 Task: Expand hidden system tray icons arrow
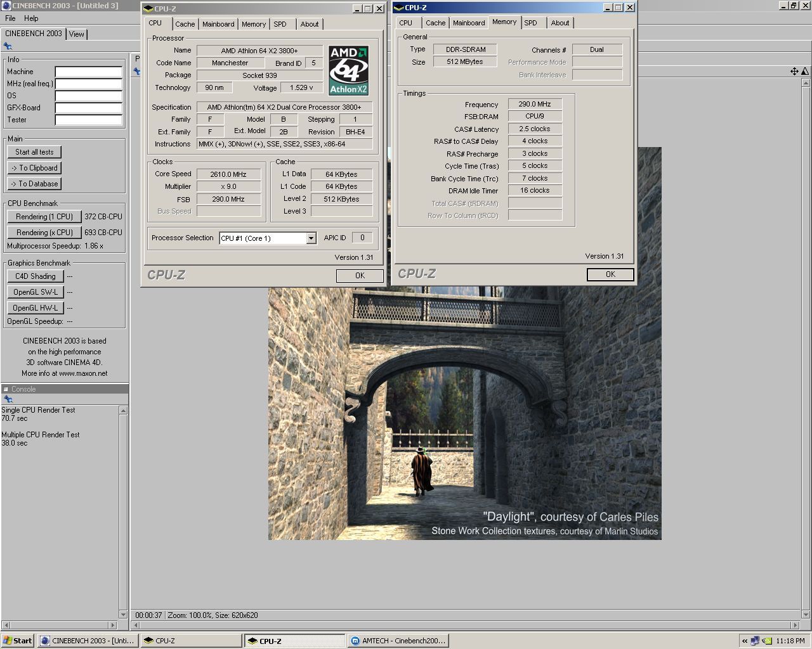(744, 641)
